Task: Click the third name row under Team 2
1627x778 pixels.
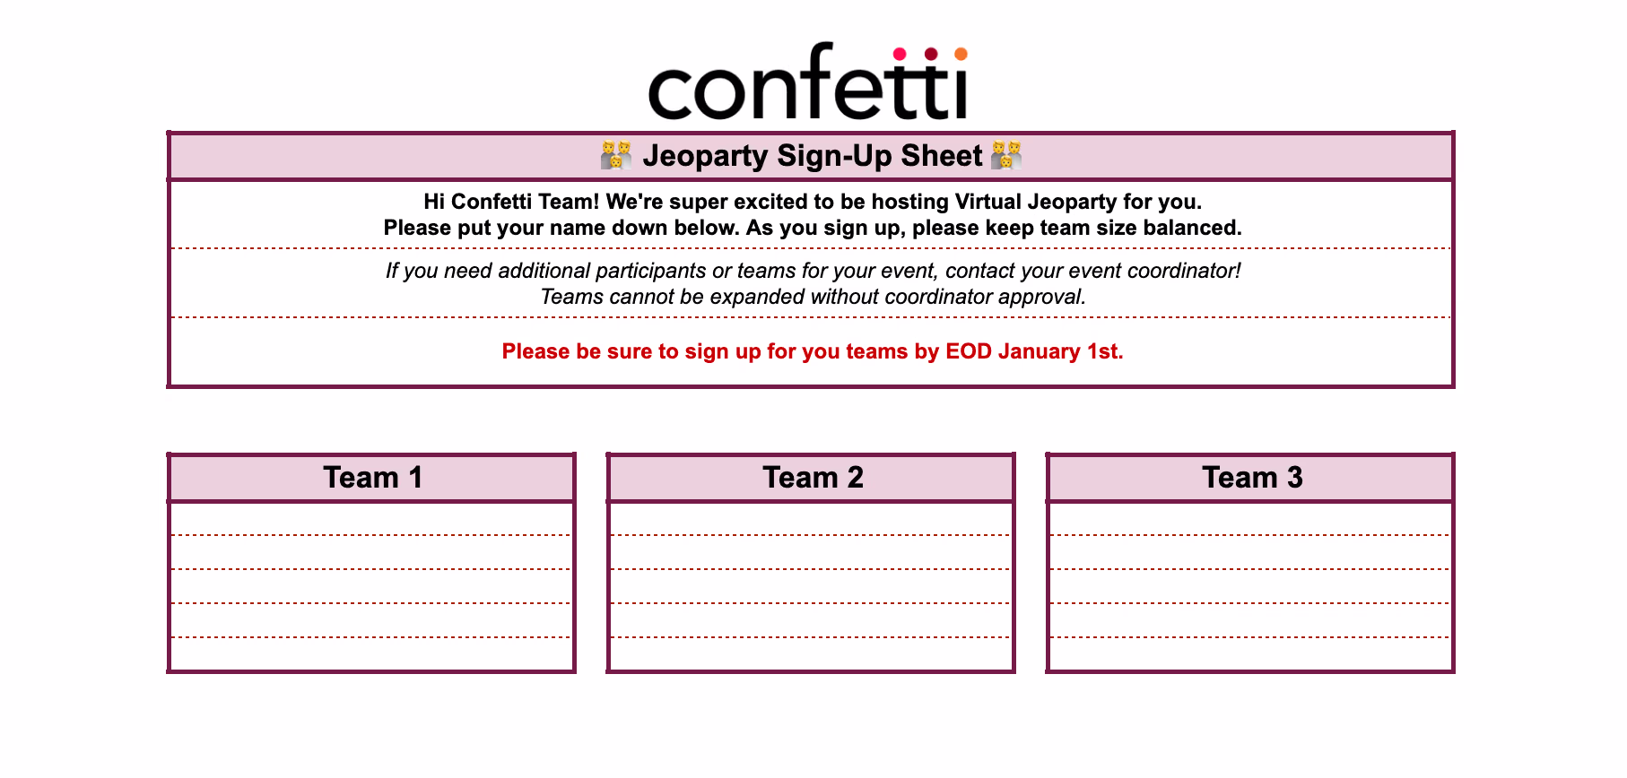Action: tap(811, 586)
